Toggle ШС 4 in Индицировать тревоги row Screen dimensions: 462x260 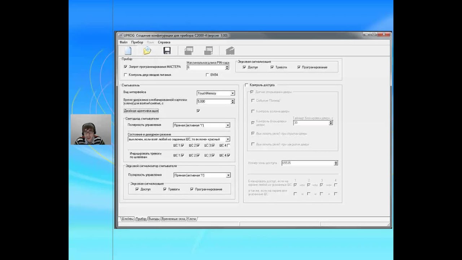(228, 155)
